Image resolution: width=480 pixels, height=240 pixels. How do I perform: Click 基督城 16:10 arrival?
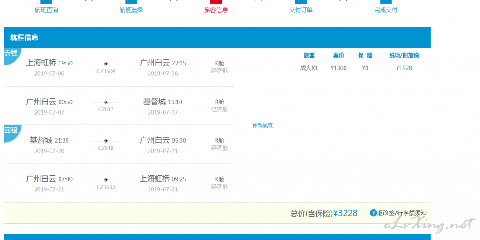coord(163,102)
